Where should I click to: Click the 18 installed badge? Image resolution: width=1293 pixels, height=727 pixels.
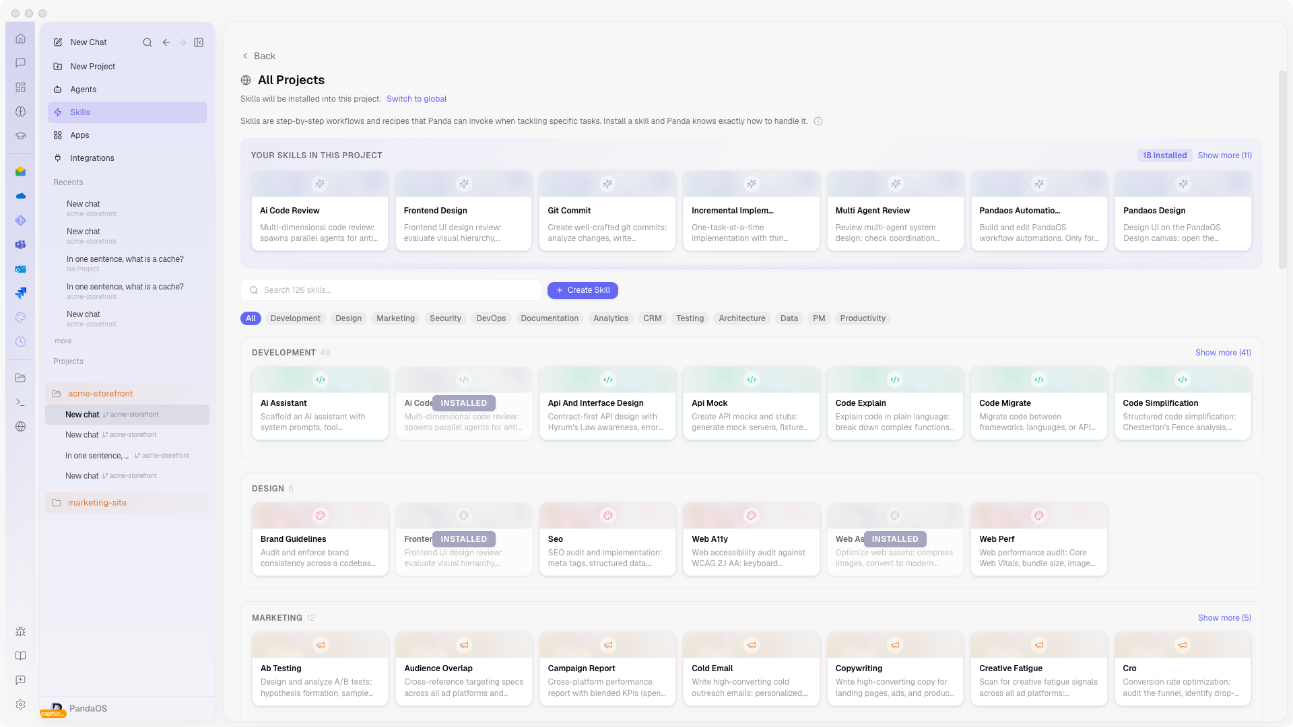coord(1164,155)
